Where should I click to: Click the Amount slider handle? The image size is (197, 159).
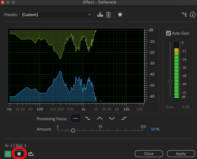[x=73, y=130]
